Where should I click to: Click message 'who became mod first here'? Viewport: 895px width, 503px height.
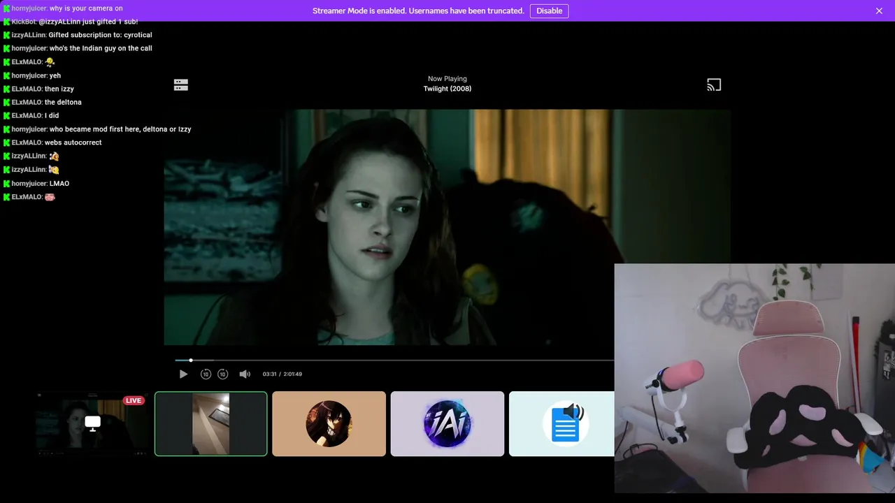click(120, 129)
